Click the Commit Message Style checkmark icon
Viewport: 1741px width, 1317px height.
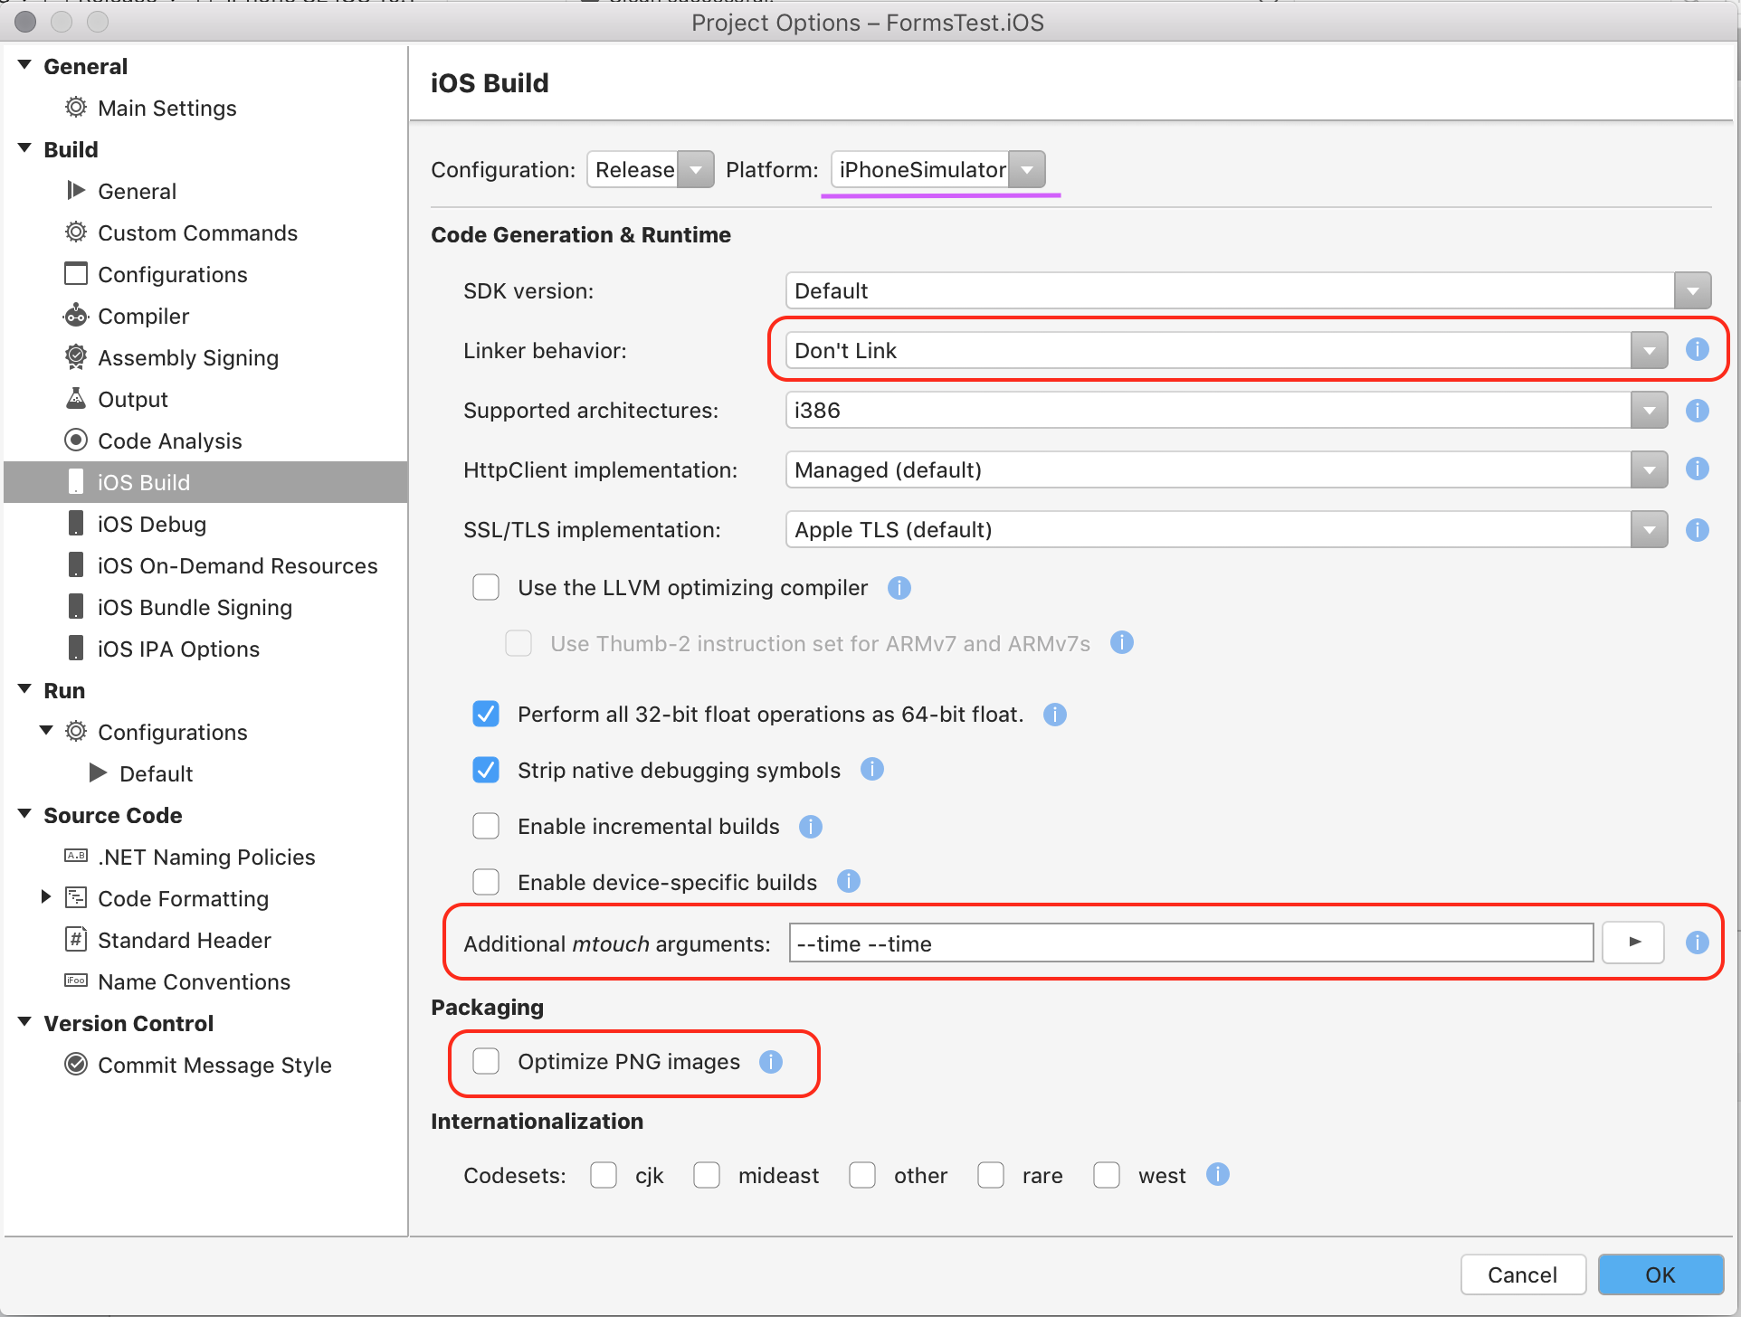(x=76, y=1065)
